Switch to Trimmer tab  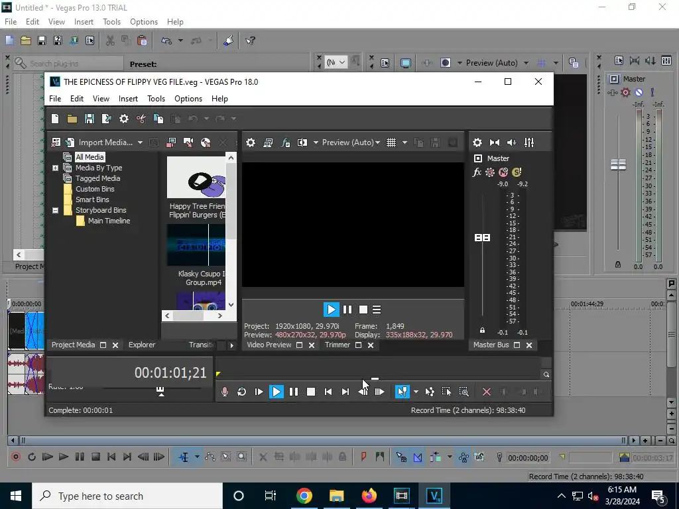pos(338,345)
